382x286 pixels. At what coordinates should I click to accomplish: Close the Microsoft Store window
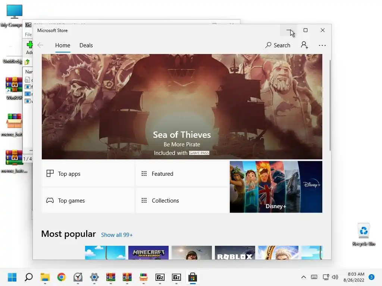click(323, 30)
